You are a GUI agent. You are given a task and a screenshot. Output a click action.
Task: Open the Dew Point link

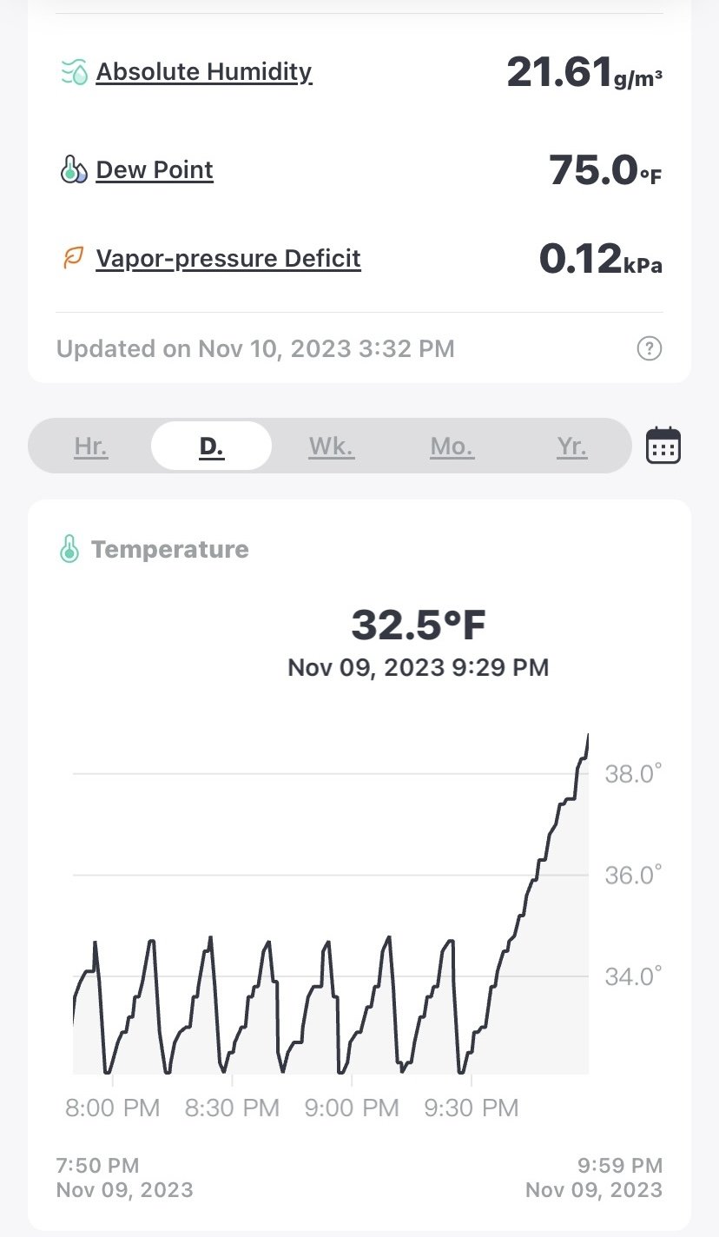(155, 170)
